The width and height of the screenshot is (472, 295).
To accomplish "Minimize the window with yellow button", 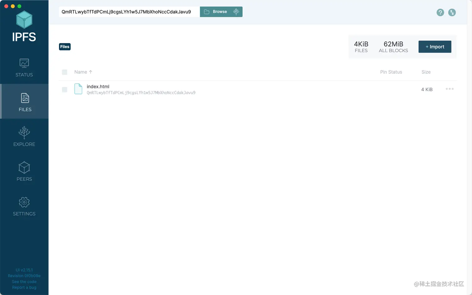I will [13, 6].
